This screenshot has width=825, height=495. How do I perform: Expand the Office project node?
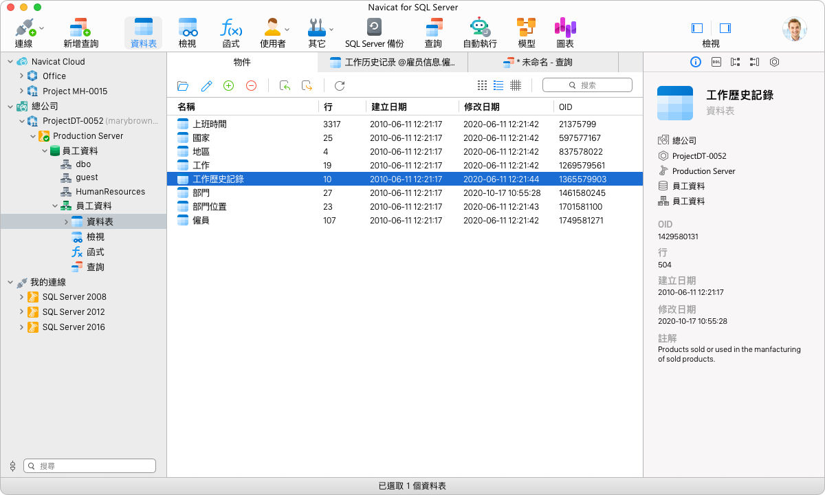(21, 76)
